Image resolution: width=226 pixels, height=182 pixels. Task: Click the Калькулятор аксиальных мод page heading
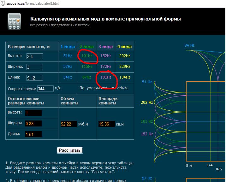coord(105,19)
